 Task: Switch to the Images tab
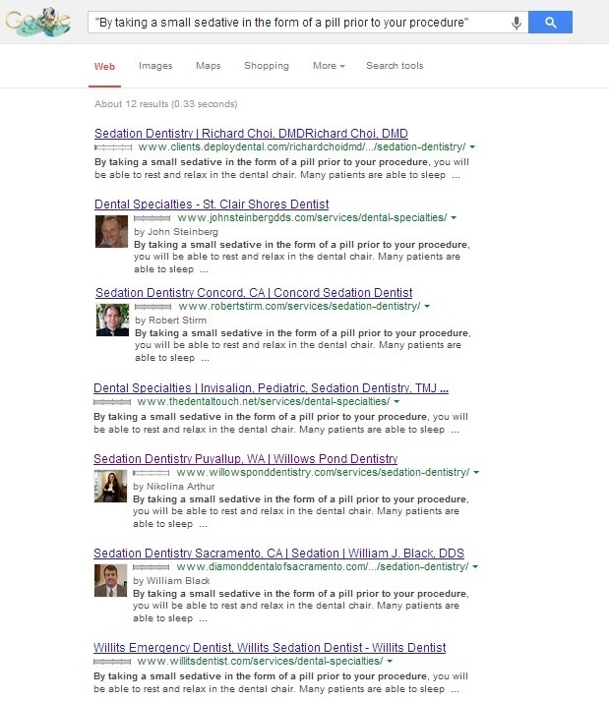click(x=155, y=66)
